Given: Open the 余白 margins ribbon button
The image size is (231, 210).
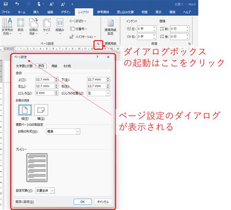Looking at the screenshot, I should click(x=20, y=26).
